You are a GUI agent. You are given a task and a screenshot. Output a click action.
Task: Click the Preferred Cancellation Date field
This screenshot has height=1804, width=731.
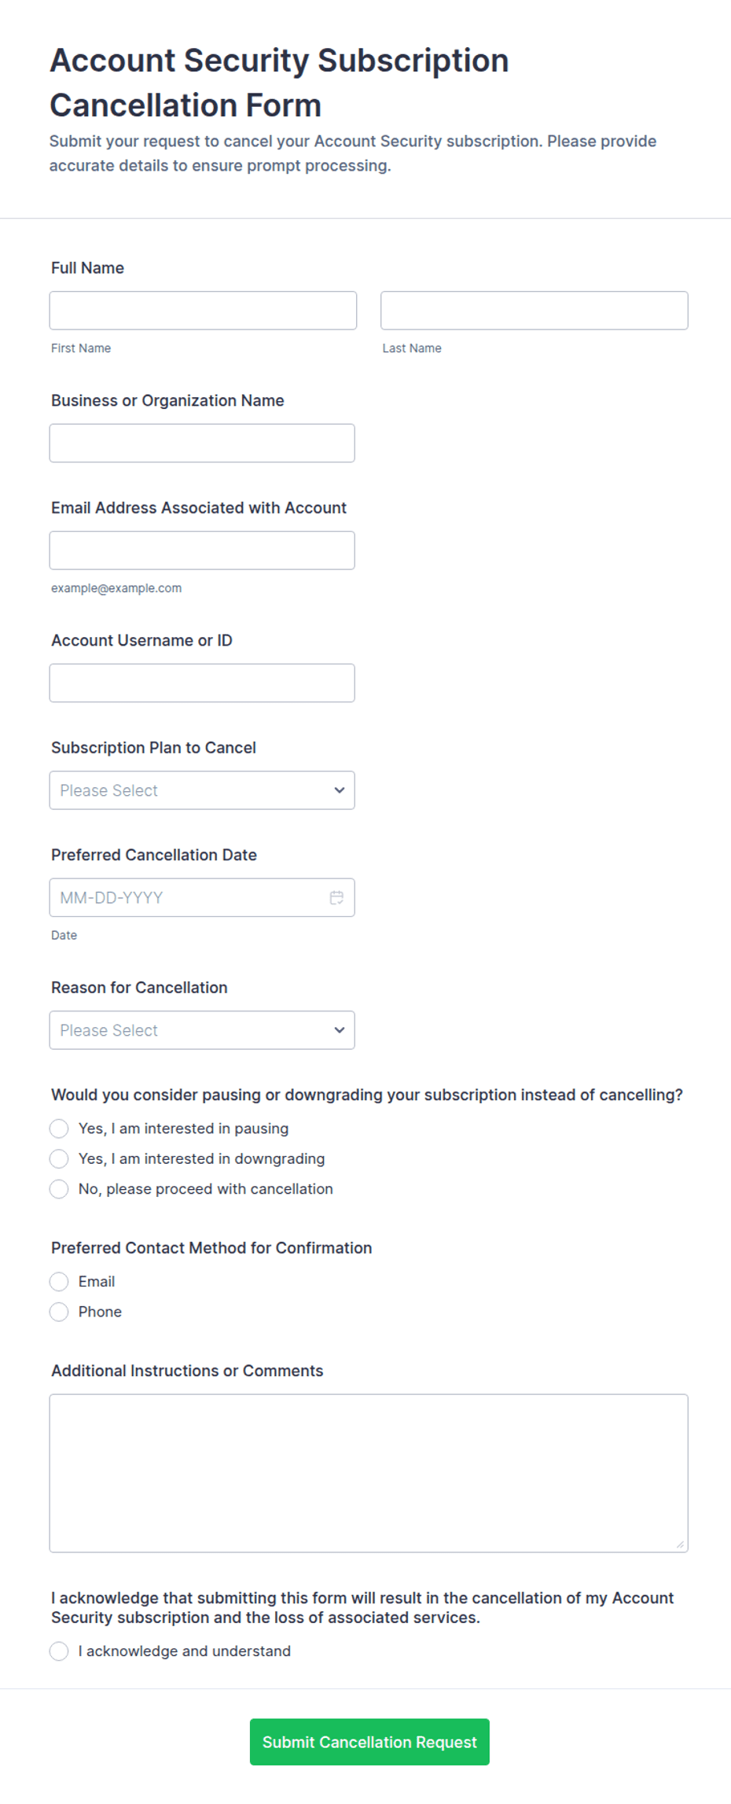point(202,897)
